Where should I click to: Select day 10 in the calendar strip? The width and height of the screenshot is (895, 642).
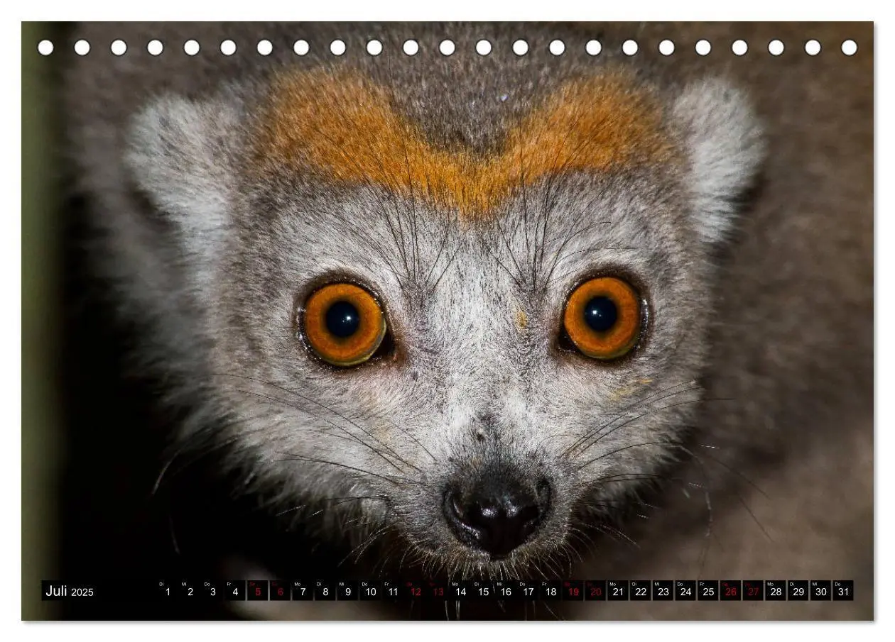pyautogui.click(x=370, y=591)
